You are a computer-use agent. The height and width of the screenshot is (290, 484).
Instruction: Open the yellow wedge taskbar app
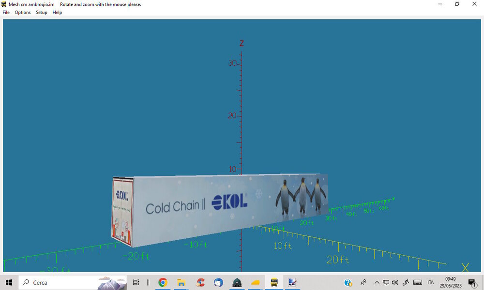point(255,282)
